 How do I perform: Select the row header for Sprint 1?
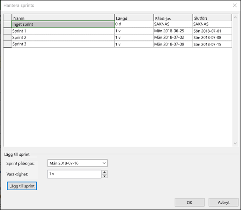point(7,31)
